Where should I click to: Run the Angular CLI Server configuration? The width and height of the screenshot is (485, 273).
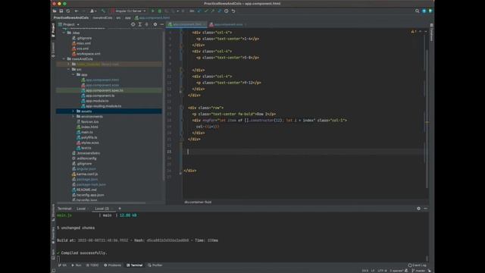click(153, 11)
